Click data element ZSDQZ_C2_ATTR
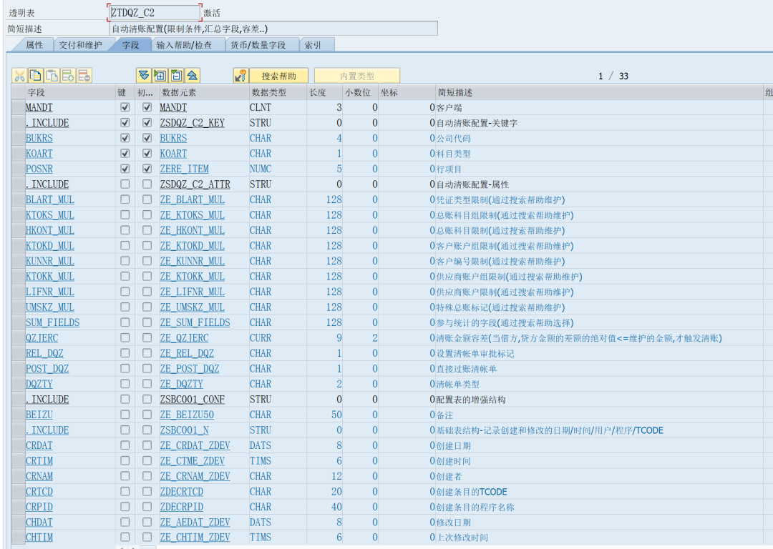 point(195,184)
